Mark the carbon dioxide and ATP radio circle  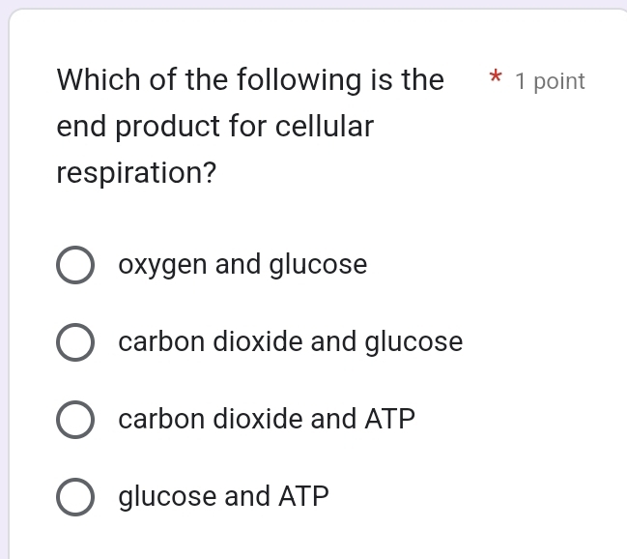click(x=75, y=421)
